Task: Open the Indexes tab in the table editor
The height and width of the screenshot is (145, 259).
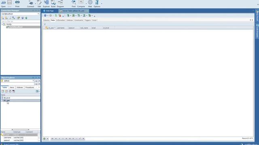Action: click(x=70, y=20)
